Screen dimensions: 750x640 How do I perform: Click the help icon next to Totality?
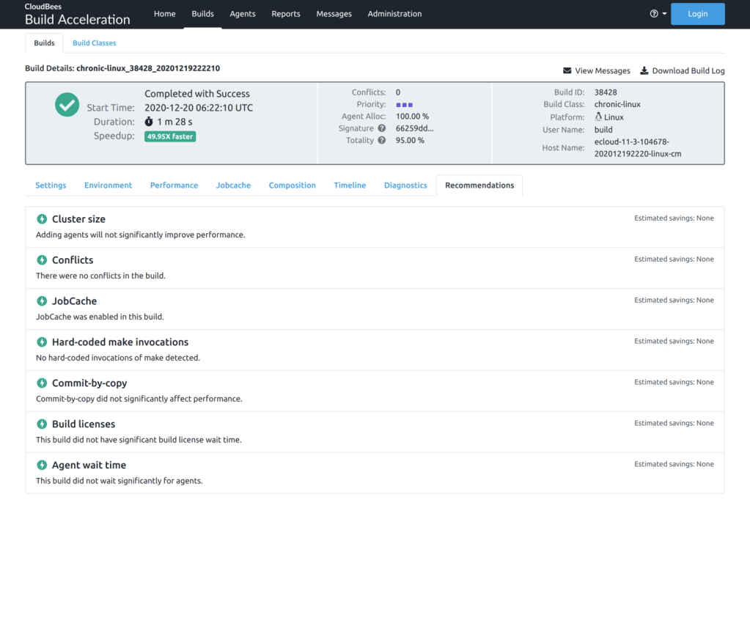coord(381,140)
